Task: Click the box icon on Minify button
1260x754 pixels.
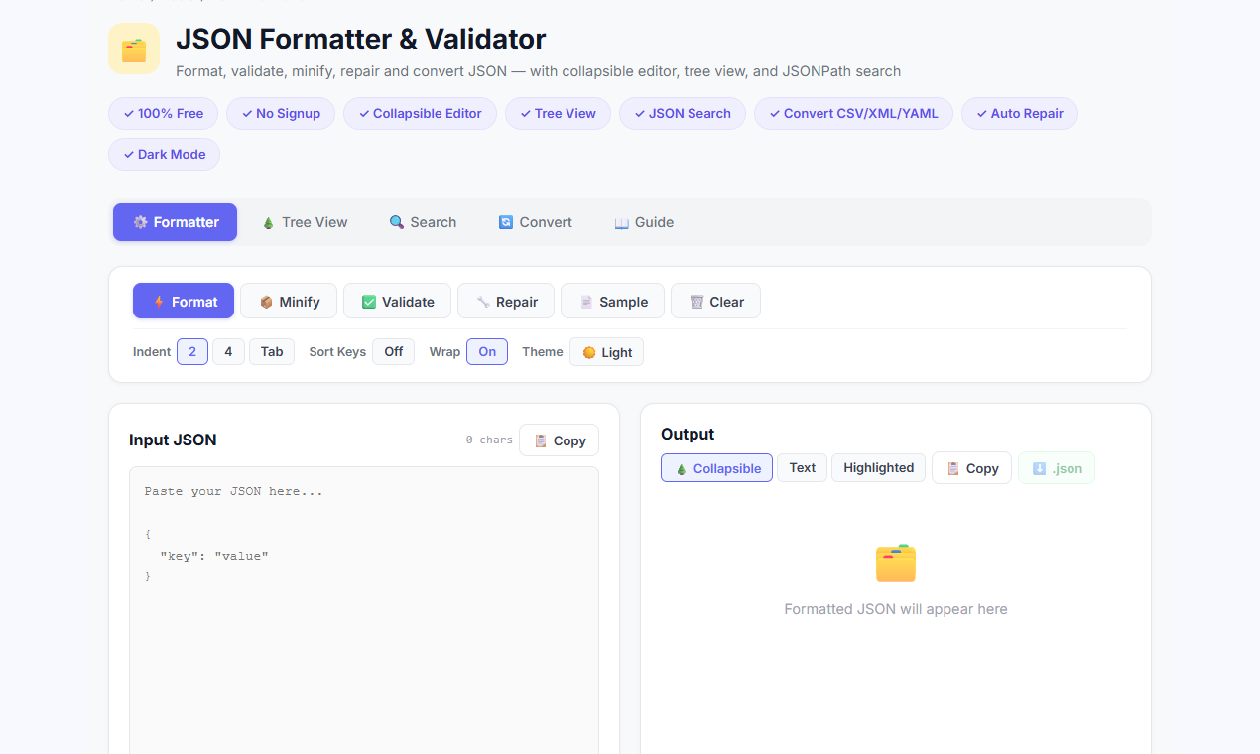Action: (x=267, y=302)
